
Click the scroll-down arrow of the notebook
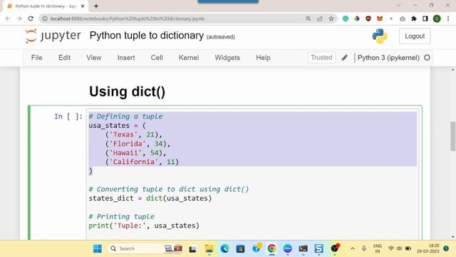(453, 237)
